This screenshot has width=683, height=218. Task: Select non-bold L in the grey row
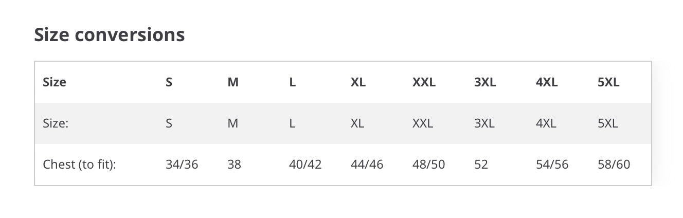click(292, 123)
